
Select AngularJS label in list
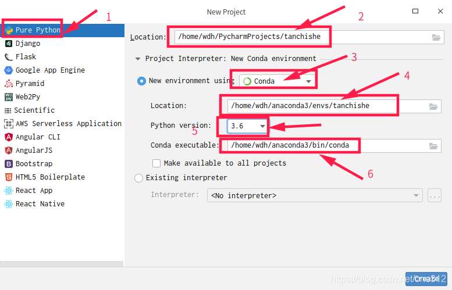click(34, 151)
